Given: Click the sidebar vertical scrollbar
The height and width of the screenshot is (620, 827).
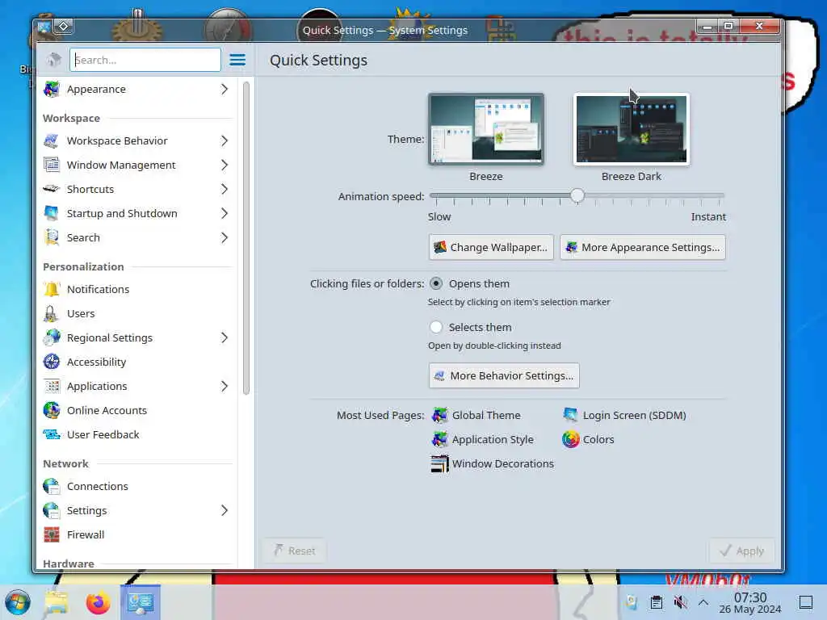Looking at the screenshot, I should (246, 237).
